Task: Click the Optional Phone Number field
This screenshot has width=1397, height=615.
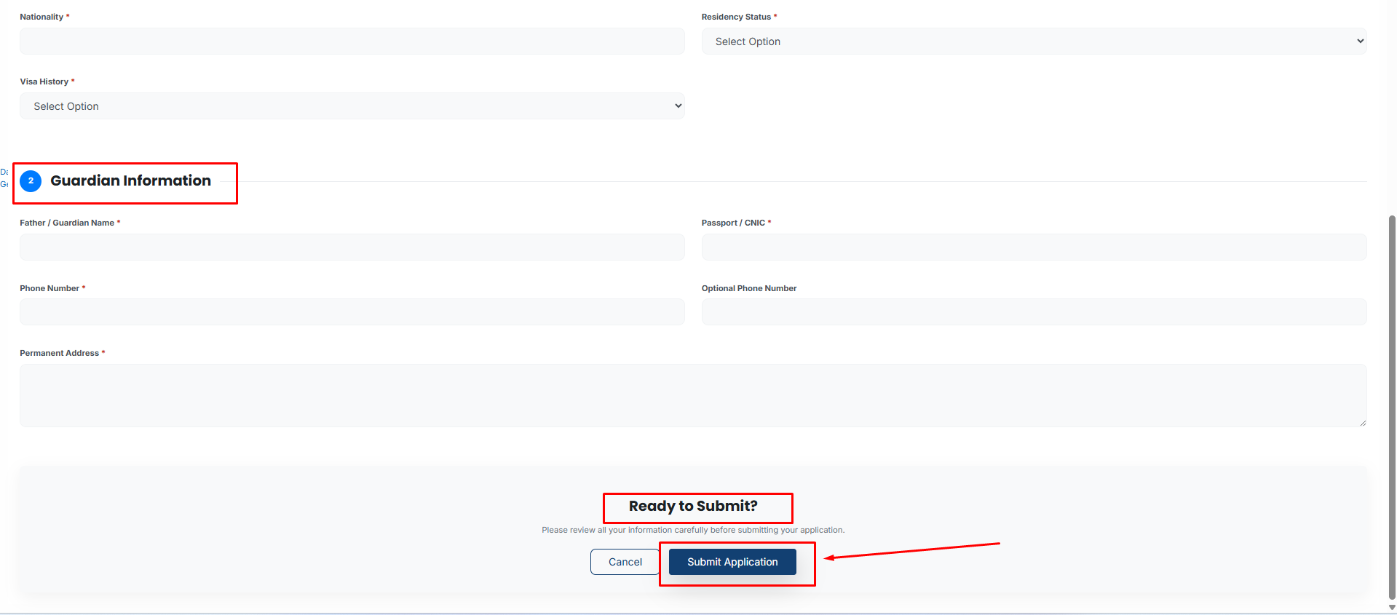Action: (1034, 312)
